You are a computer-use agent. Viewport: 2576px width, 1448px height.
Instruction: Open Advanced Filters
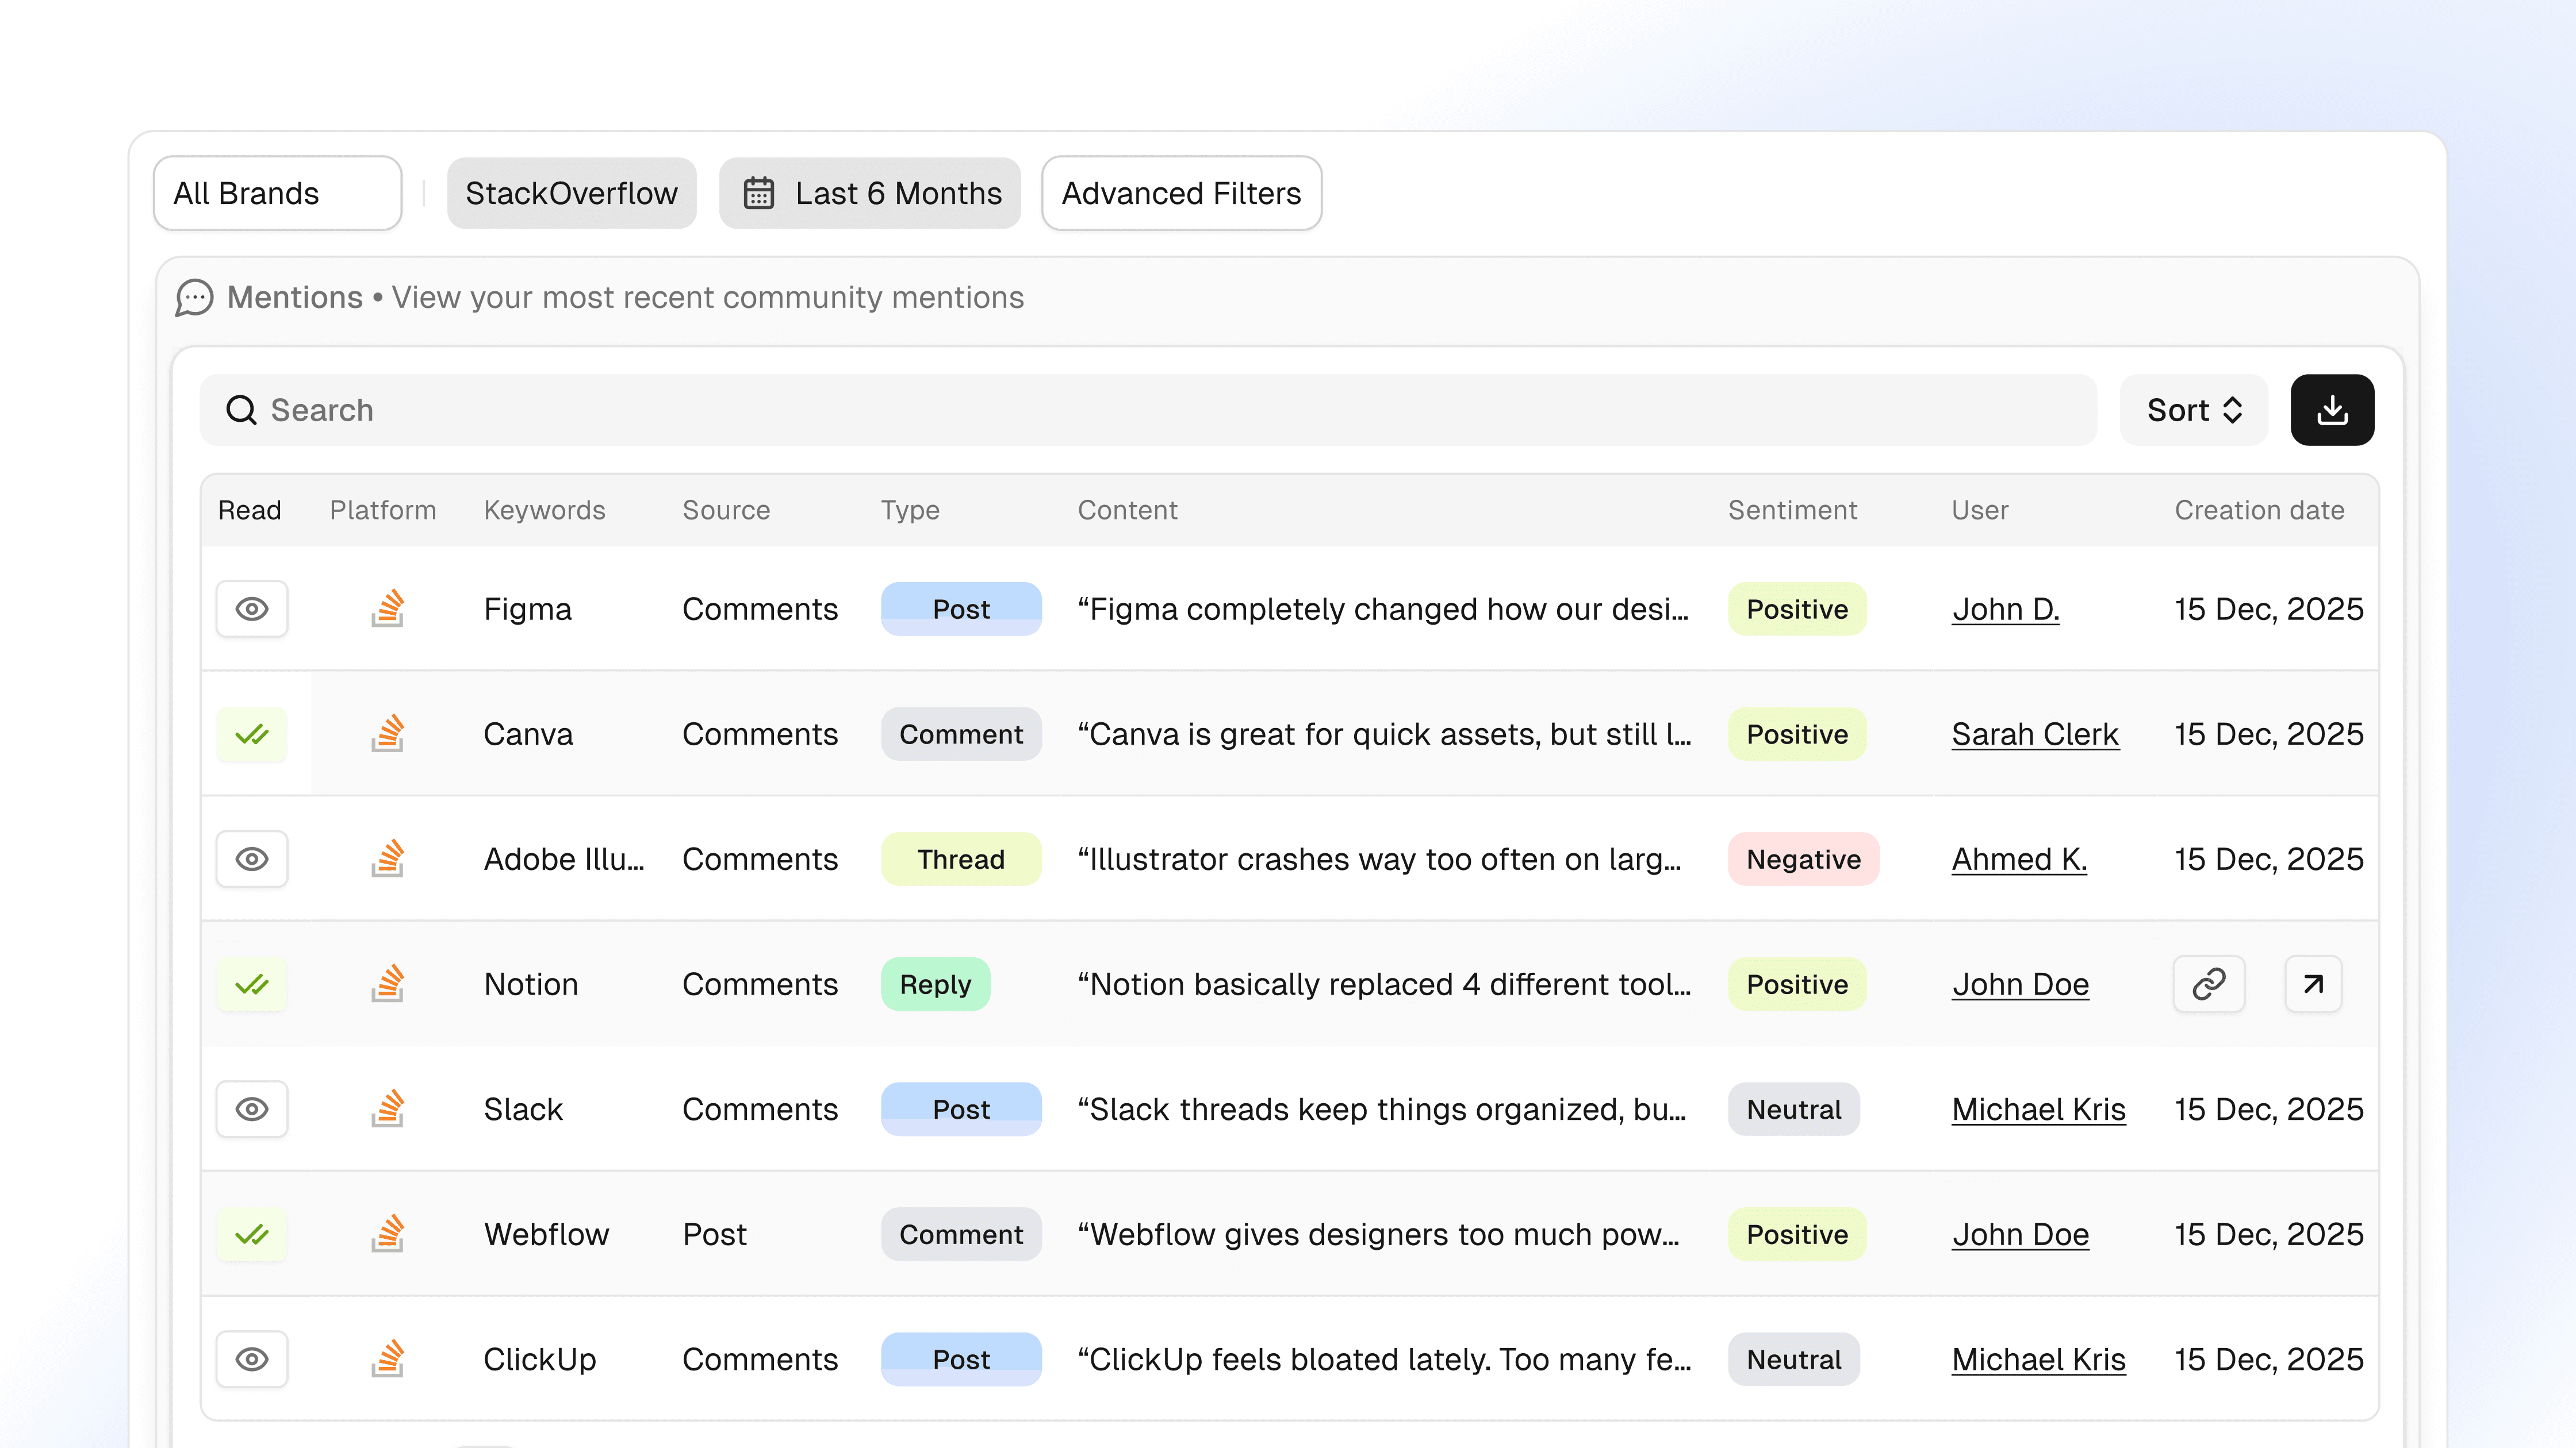pos(1181,193)
